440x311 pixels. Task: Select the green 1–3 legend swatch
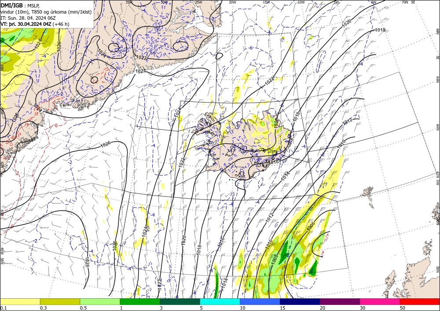(140, 302)
